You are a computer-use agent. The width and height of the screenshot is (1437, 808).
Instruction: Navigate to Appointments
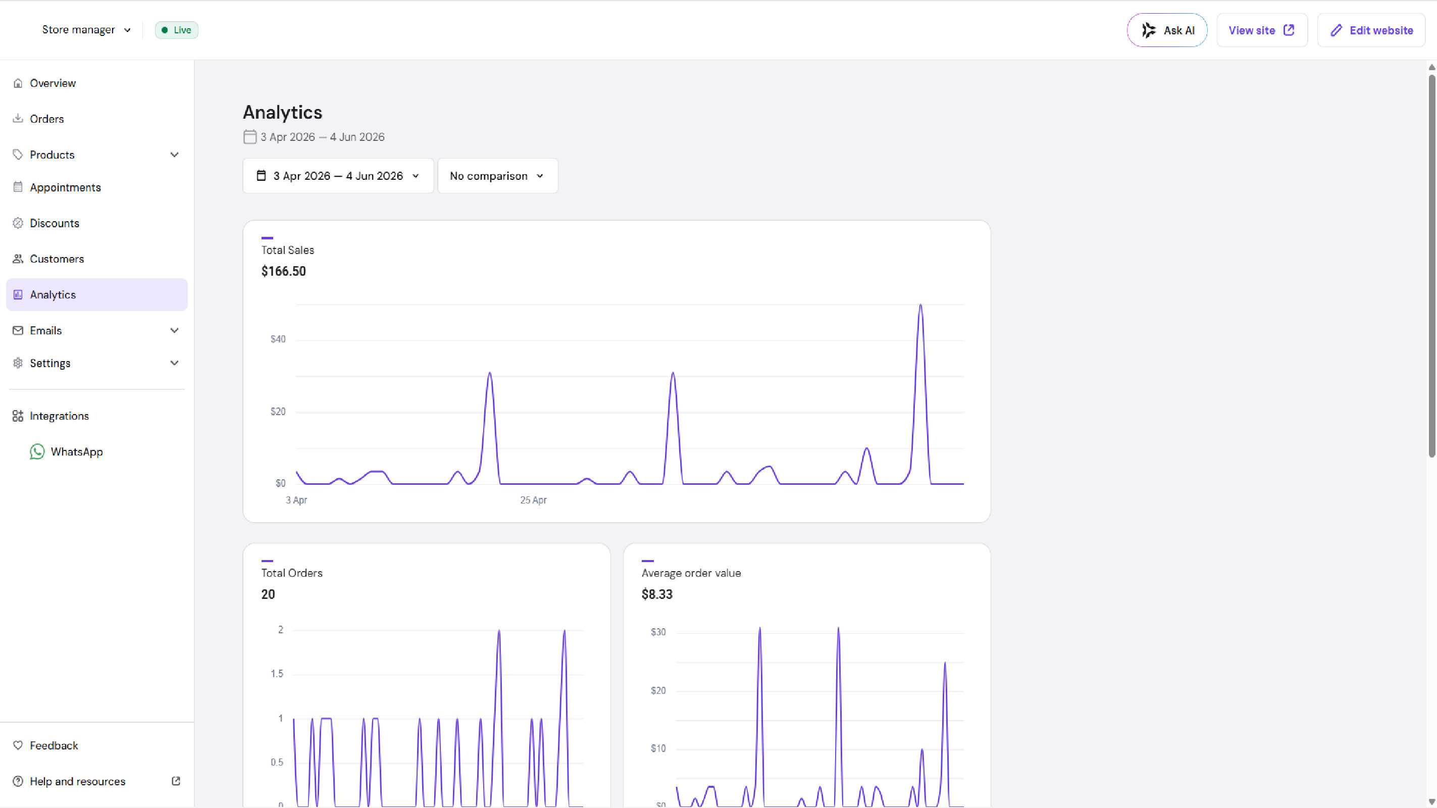97,187
